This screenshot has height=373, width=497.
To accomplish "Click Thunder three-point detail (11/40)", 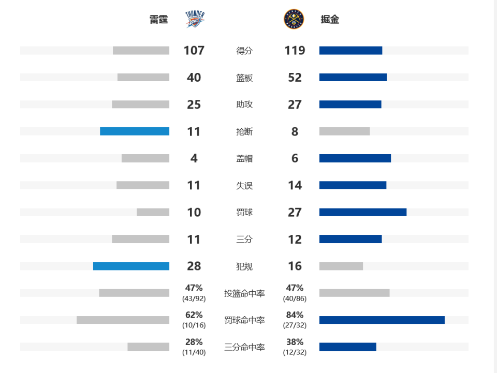I will pos(194,352).
